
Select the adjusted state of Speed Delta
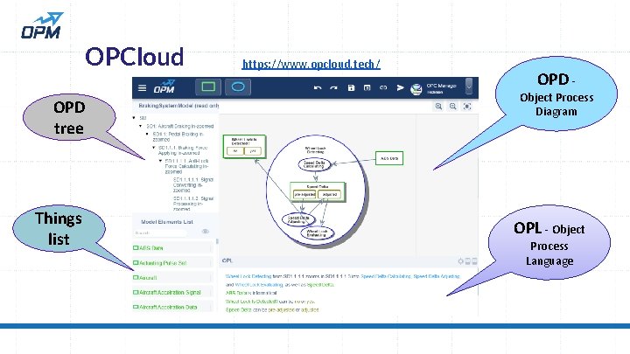[x=330, y=195]
